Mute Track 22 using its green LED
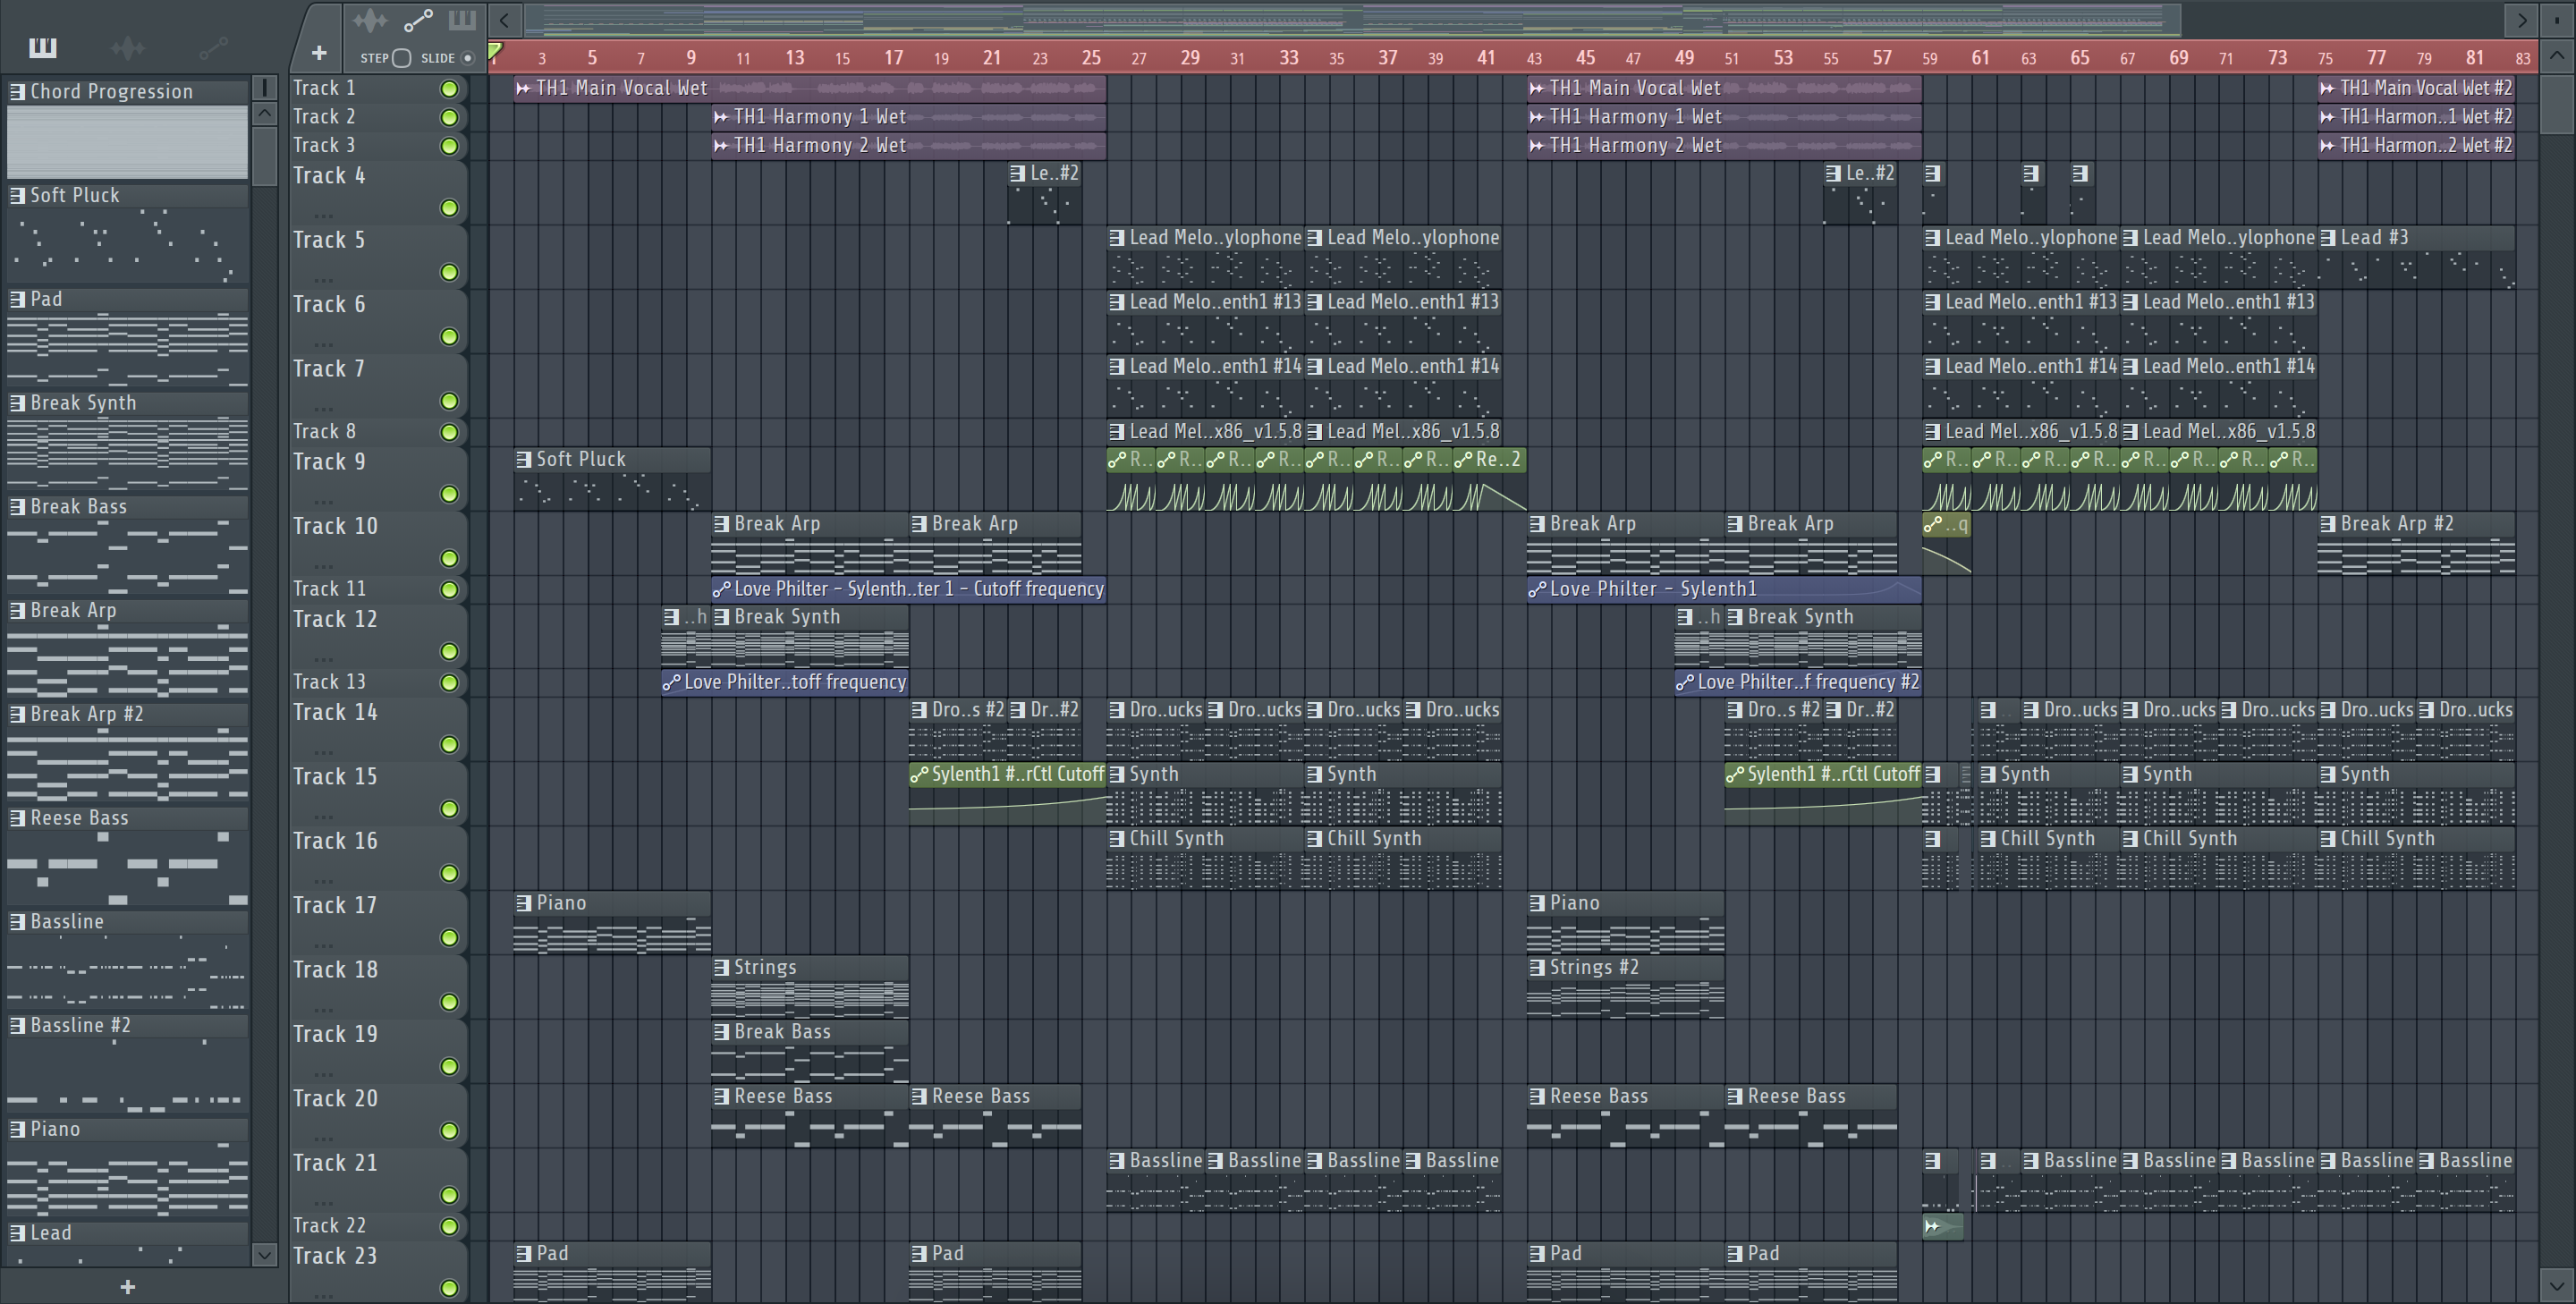The image size is (2576, 1304). point(449,1227)
